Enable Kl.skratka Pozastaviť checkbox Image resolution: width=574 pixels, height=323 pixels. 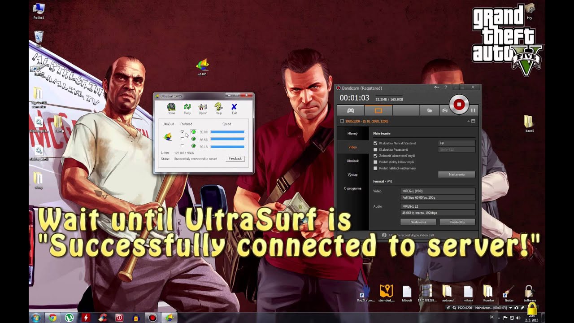coord(375,149)
